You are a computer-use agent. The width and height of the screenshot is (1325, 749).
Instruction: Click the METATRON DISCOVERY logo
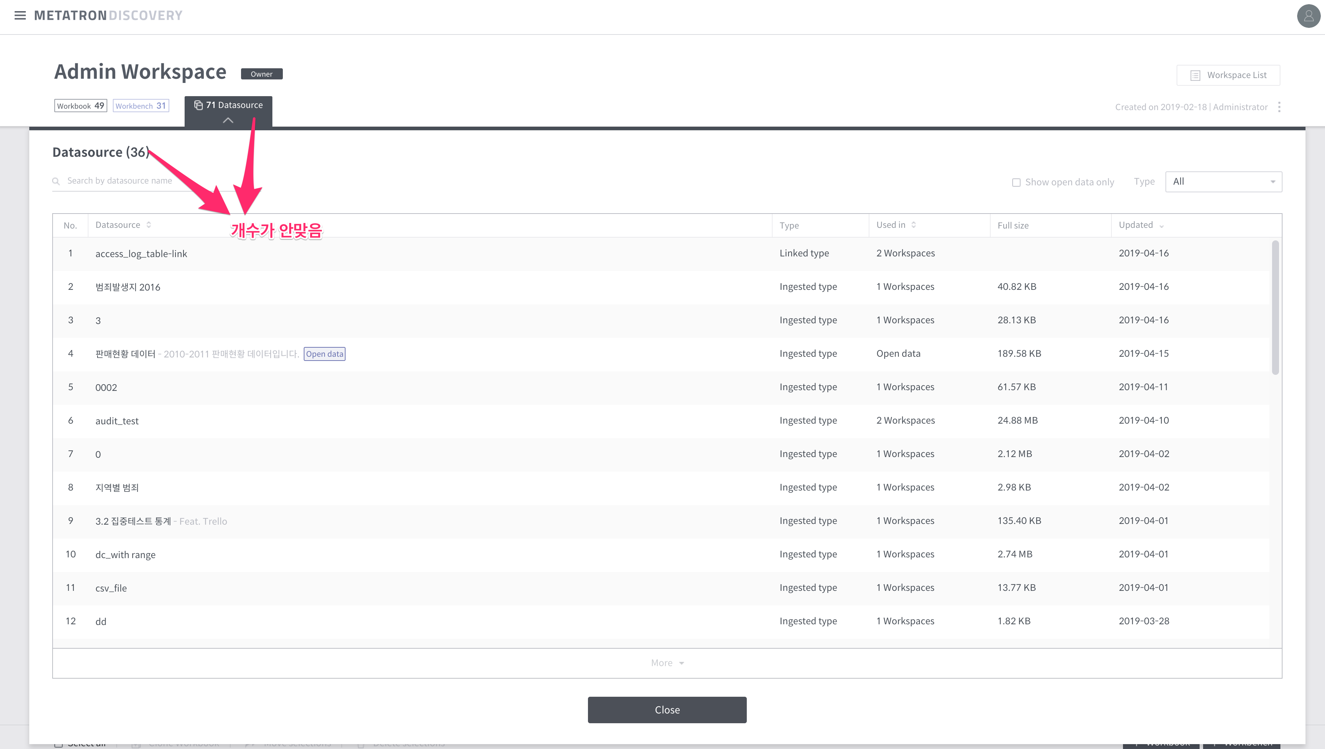point(108,15)
